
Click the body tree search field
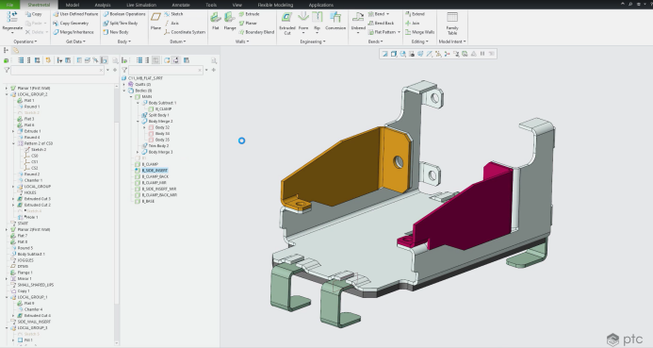pos(166,70)
